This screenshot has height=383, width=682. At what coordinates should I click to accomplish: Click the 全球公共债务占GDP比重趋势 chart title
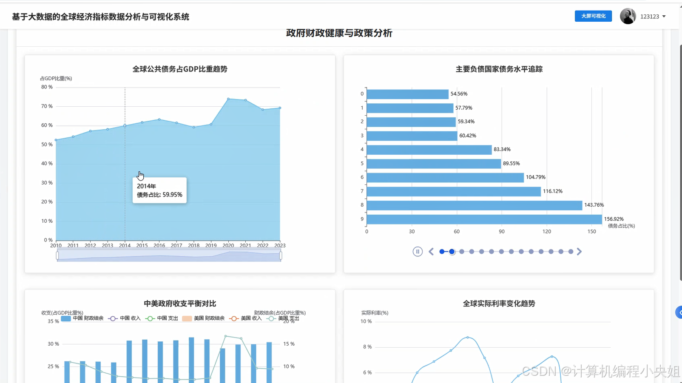pyautogui.click(x=180, y=69)
